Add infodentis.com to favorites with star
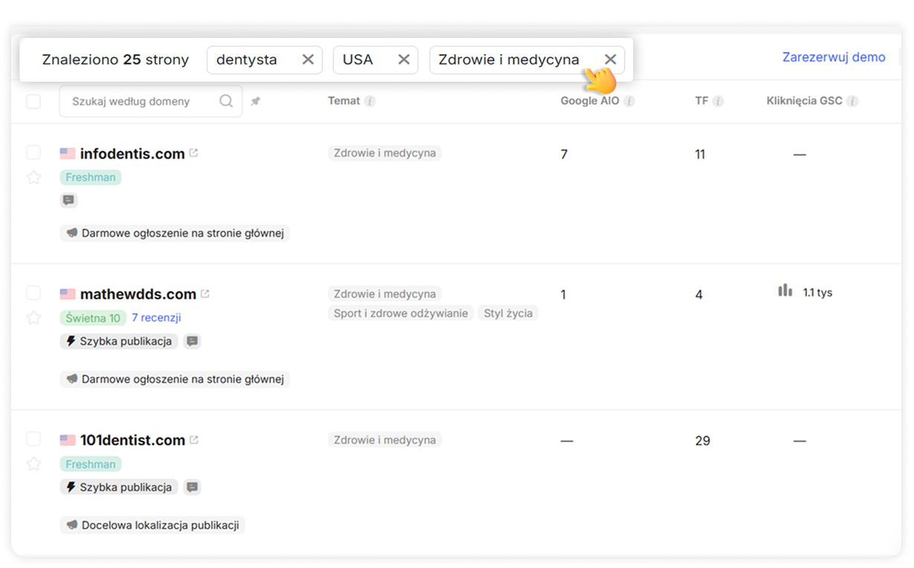The width and height of the screenshot is (914, 568). 33,177
